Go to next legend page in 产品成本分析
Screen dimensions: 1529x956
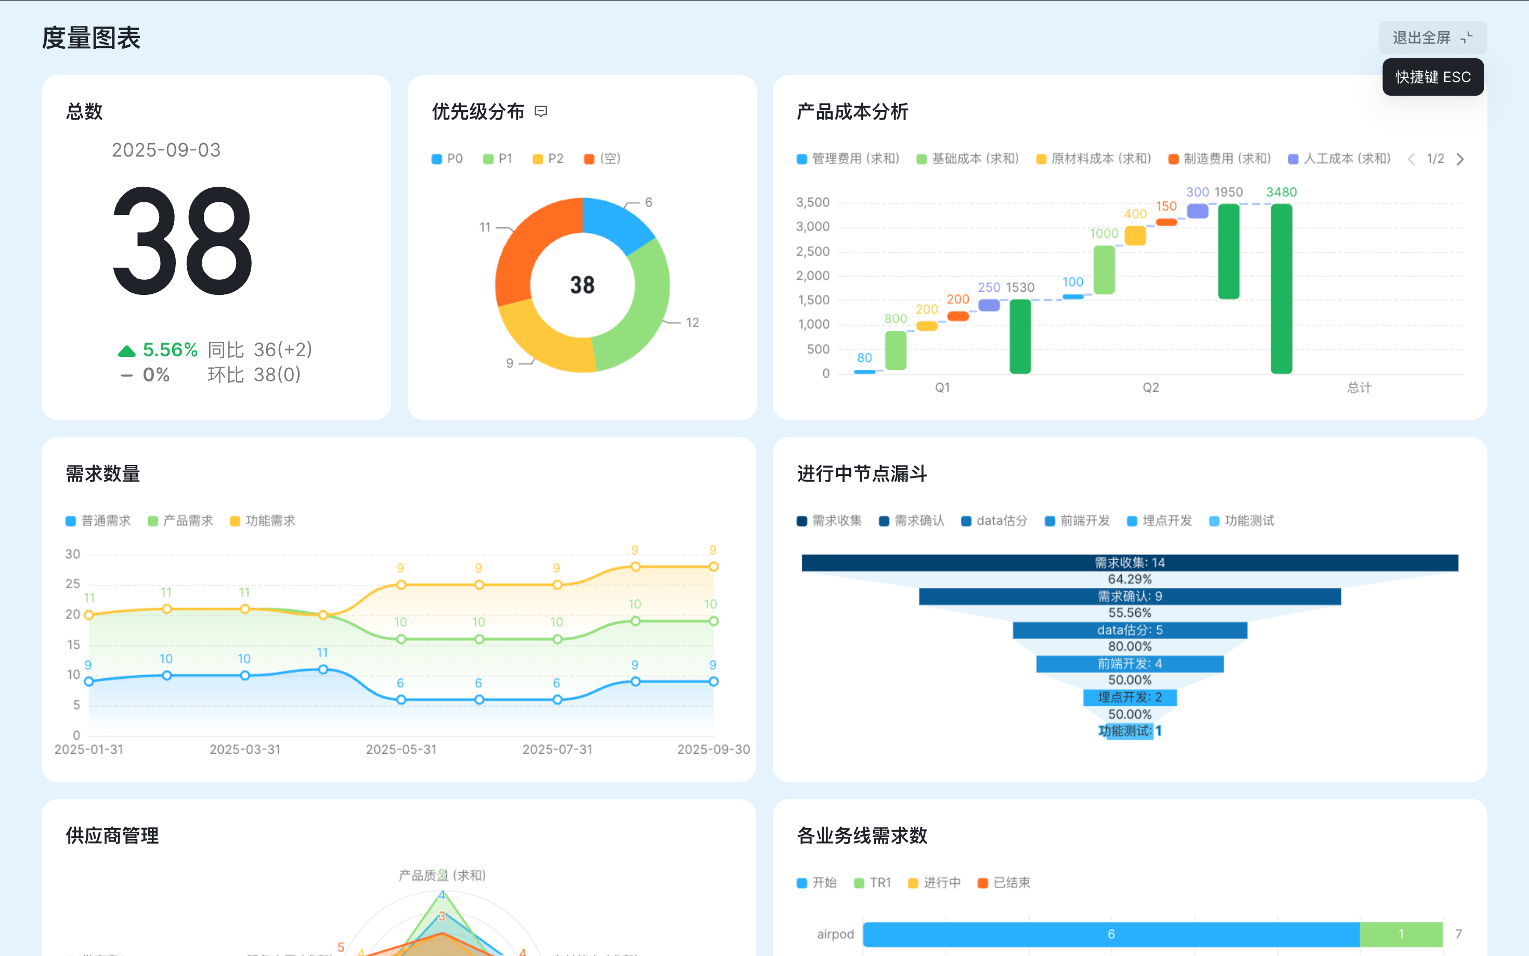click(1460, 159)
